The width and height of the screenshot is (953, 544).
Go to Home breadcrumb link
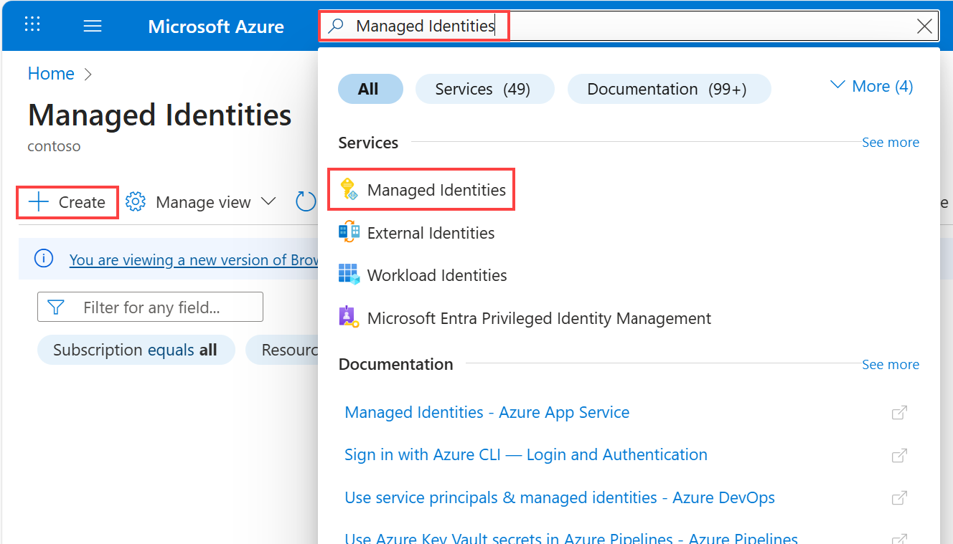click(x=51, y=74)
